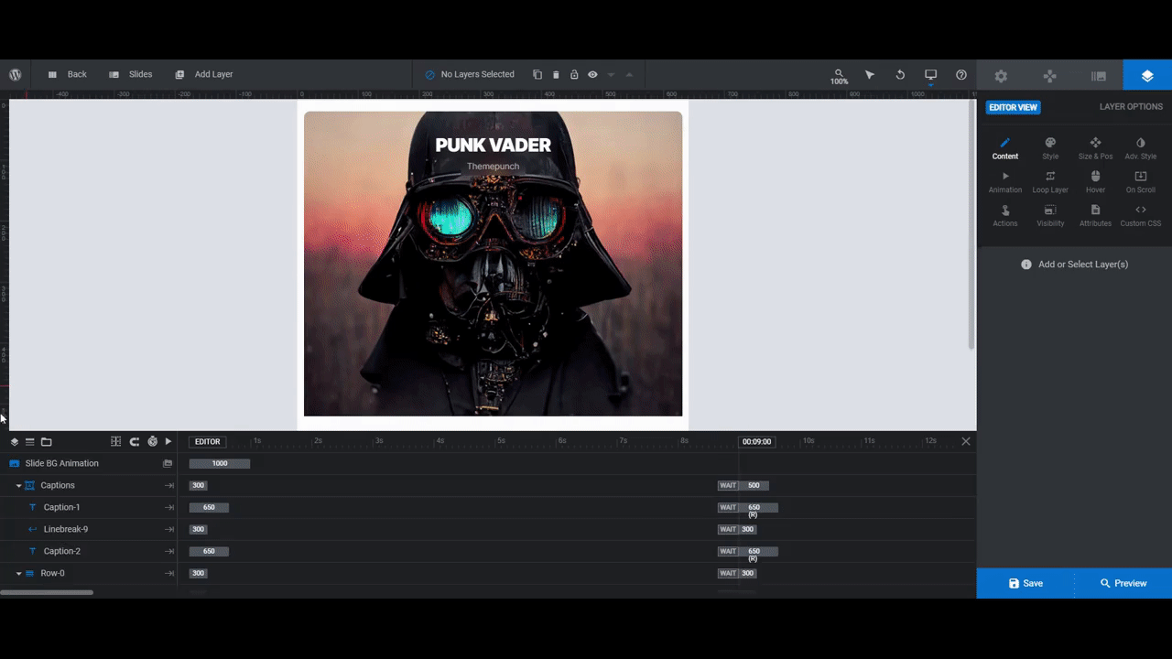Click the move layer down arrow
Screen dimensions: 1172x659
(x=611, y=74)
